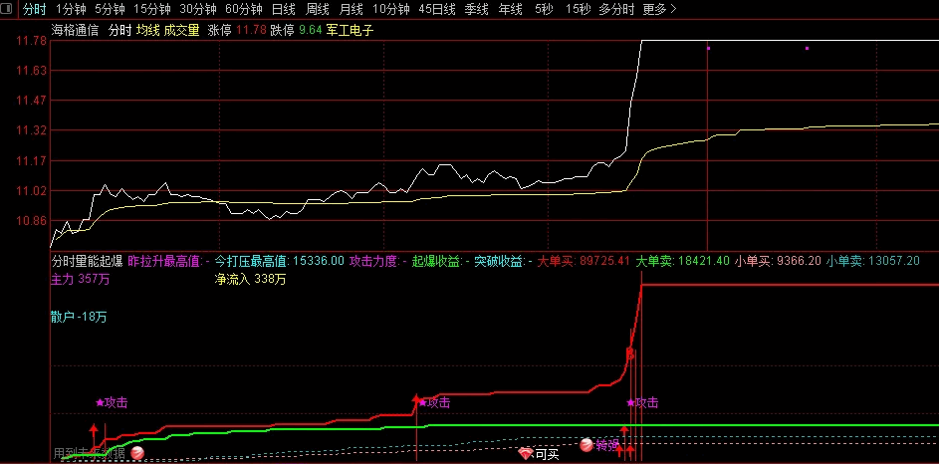Choose the 15秒 period tab
The width and height of the screenshot is (939, 464).
coord(577,9)
